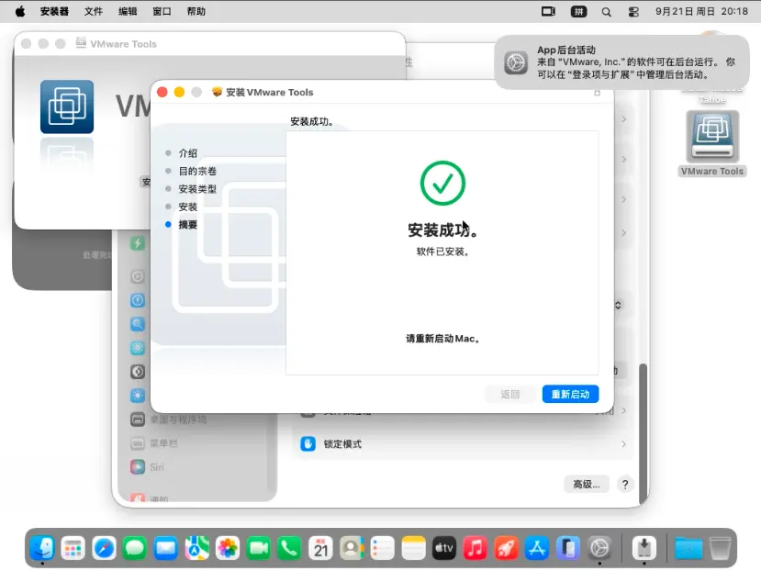Image resolution: width=761 pixels, height=571 pixels.
Task: Open the 帮助 menu
Action: coord(196,11)
